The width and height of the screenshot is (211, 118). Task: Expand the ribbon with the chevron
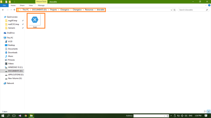(x=206, y=5)
